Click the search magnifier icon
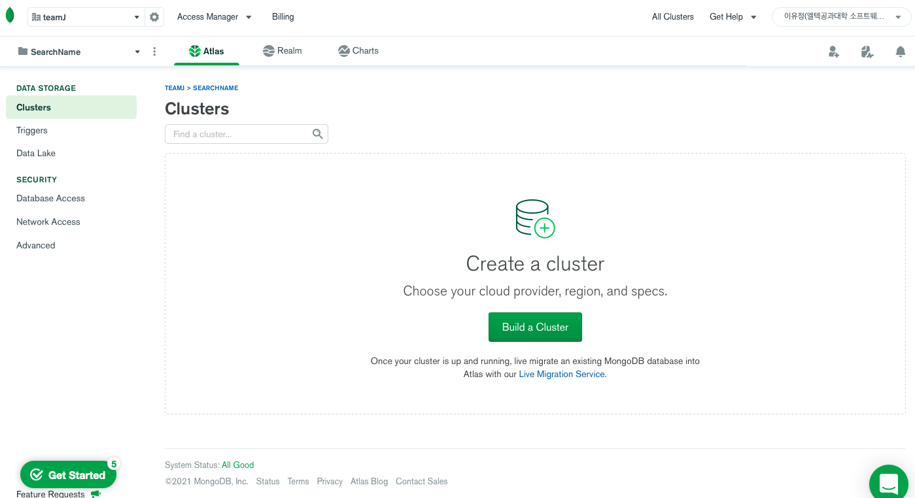Screen dimensions: 915x498 [x=318, y=134]
